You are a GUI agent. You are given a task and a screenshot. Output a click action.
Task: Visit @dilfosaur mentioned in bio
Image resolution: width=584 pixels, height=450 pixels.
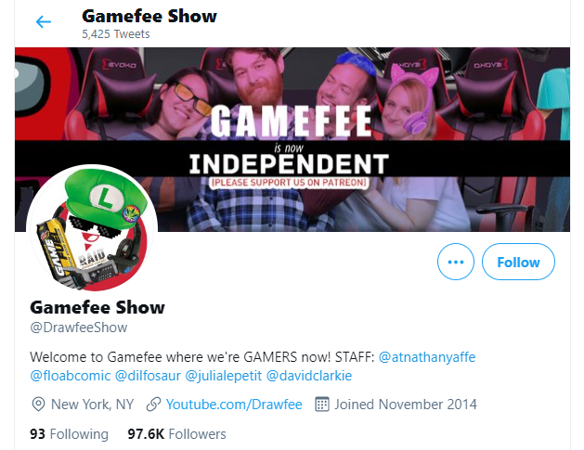pyautogui.click(x=148, y=376)
